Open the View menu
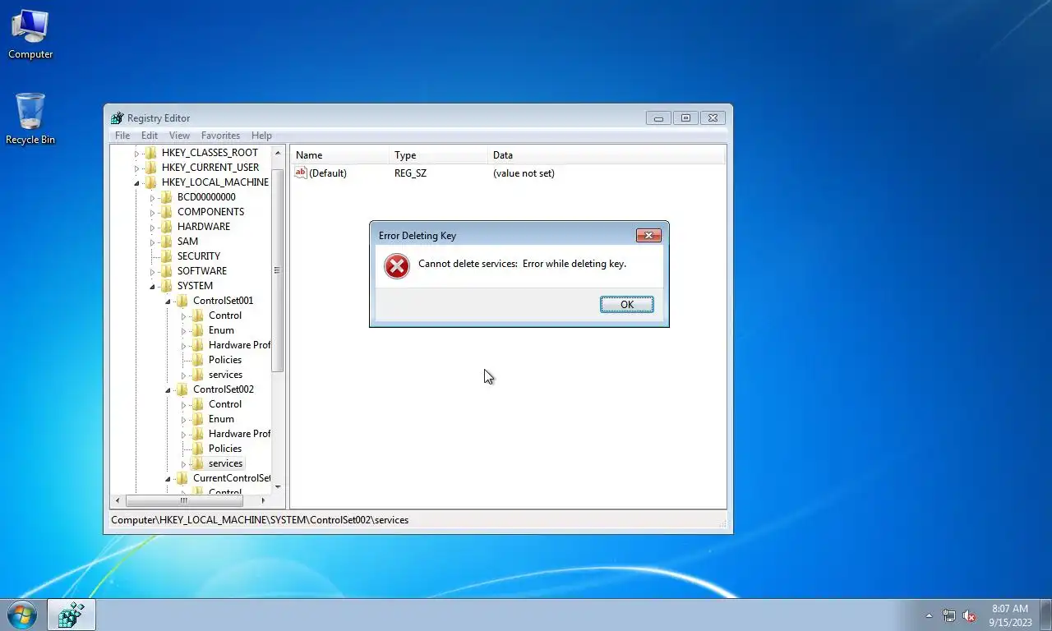 (x=179, y=136)
